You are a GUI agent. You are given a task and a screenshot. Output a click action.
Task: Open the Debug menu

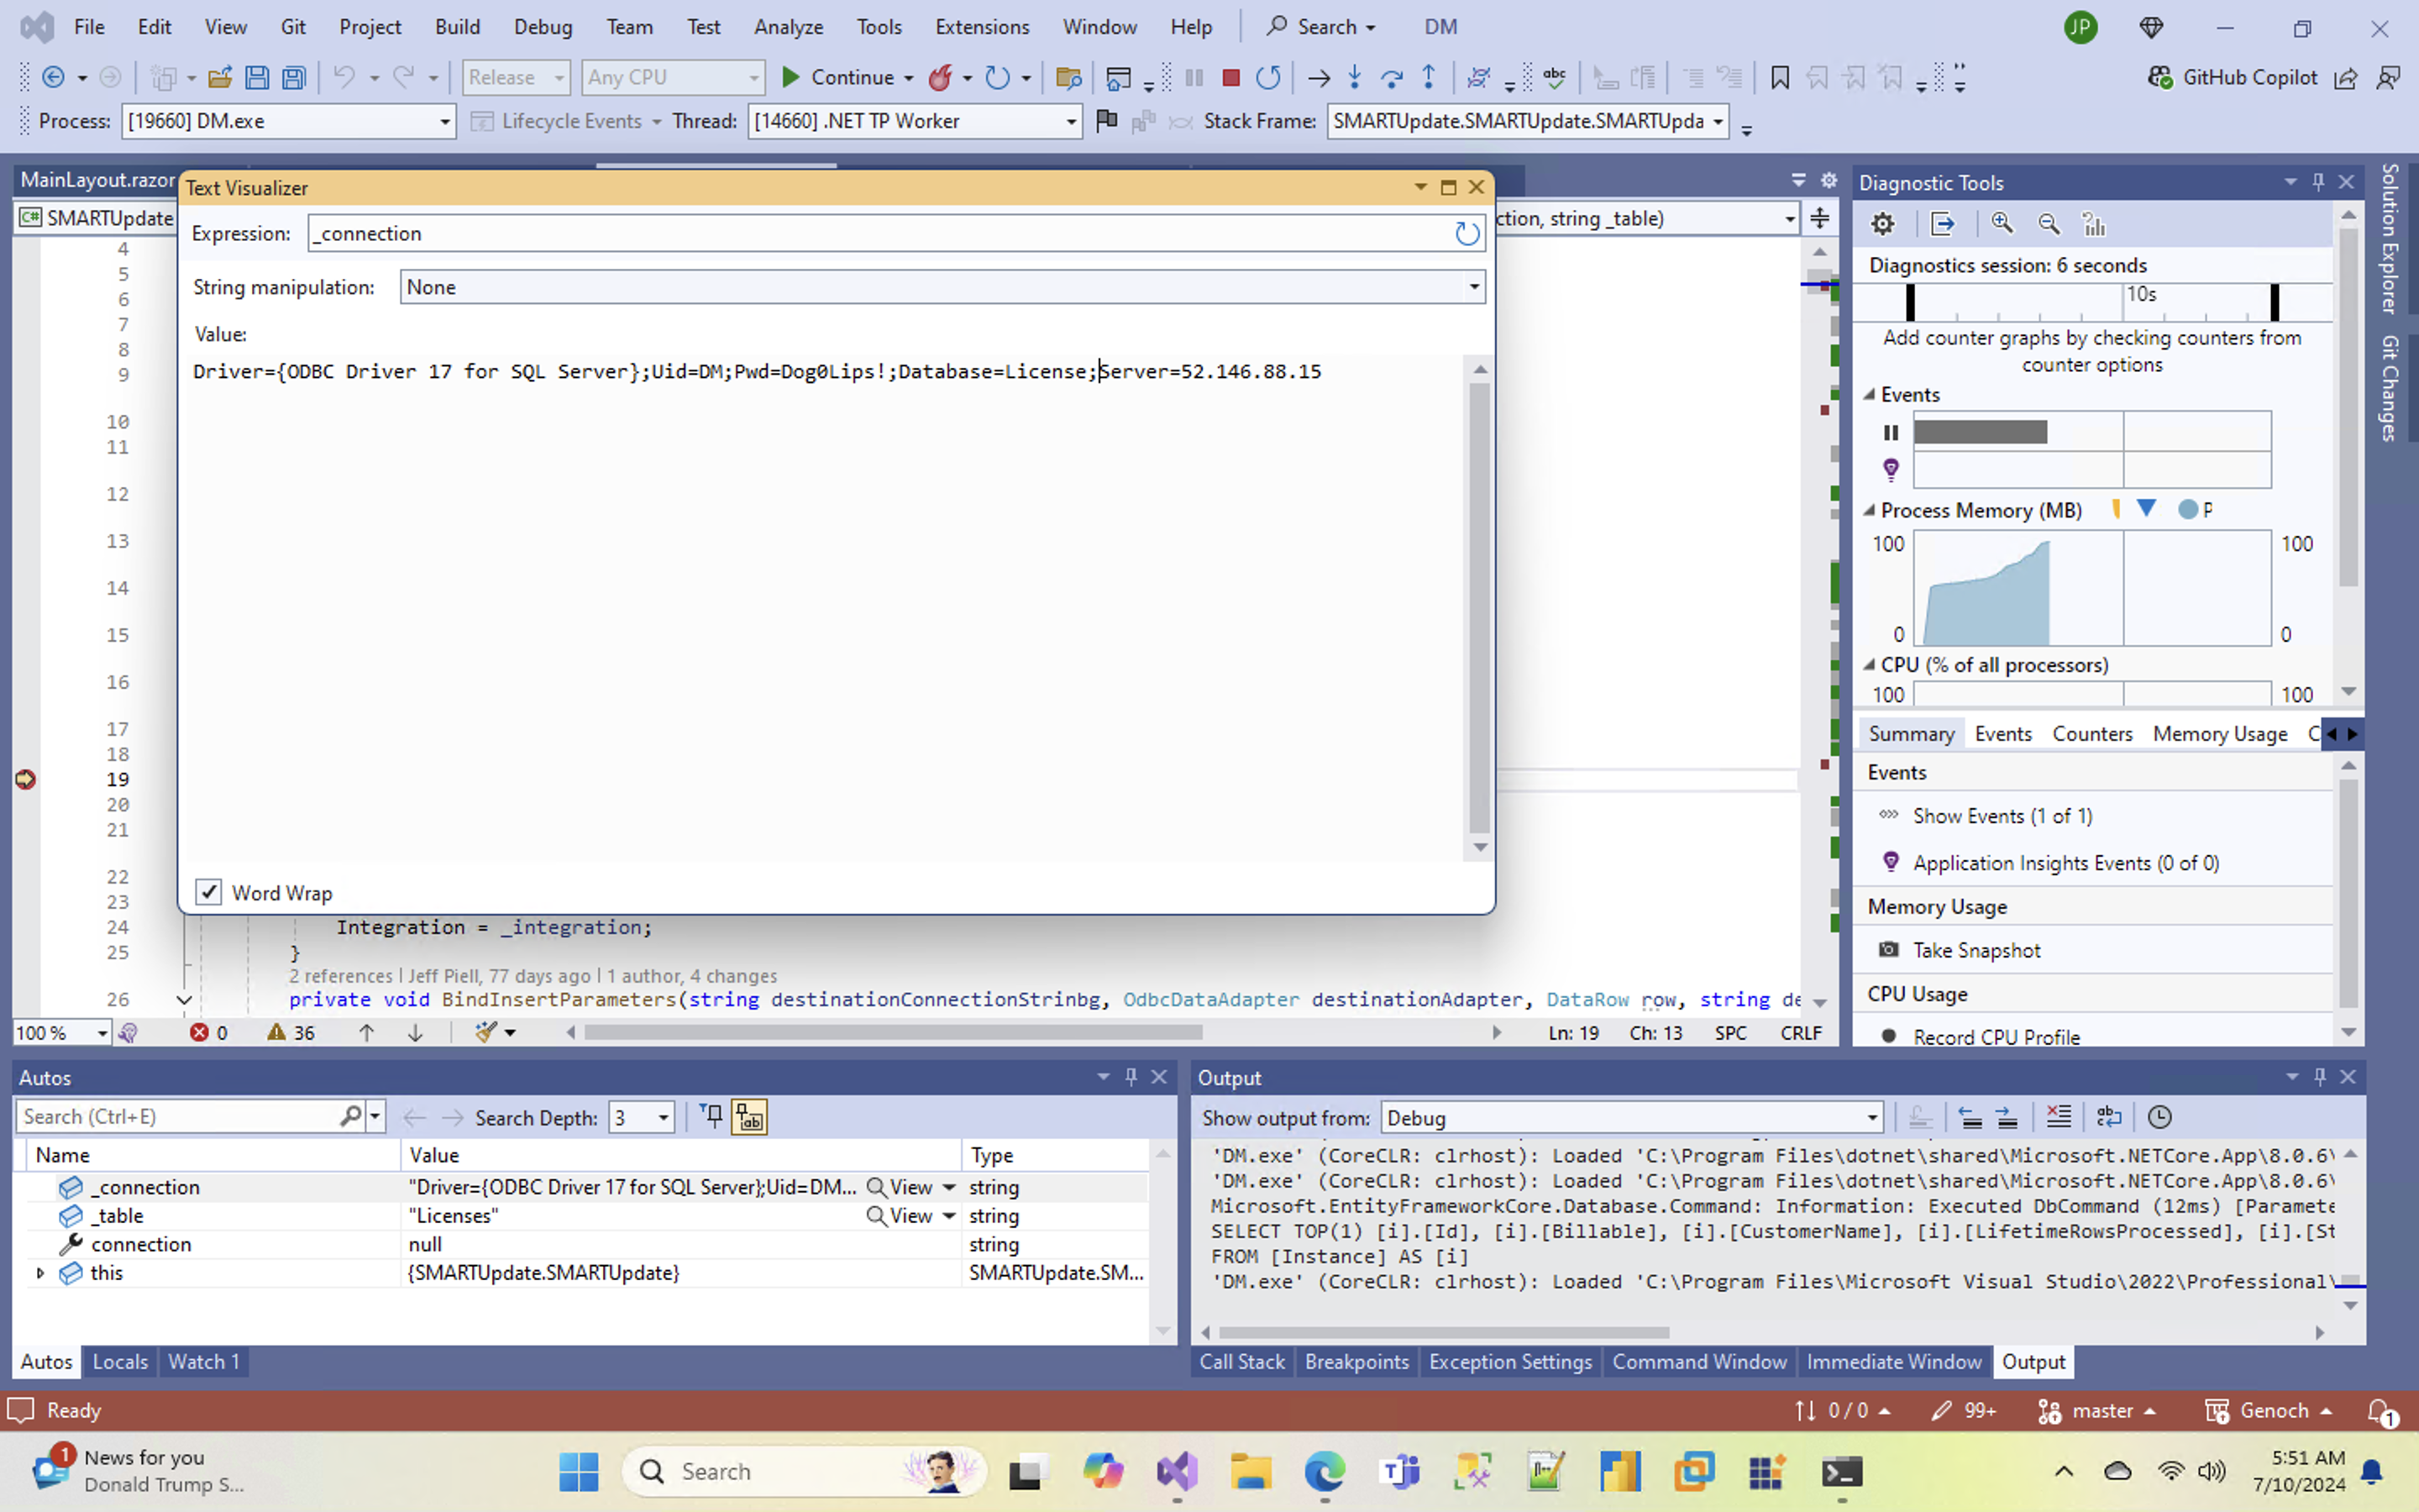pyautogui.click(x=543, y=26)
